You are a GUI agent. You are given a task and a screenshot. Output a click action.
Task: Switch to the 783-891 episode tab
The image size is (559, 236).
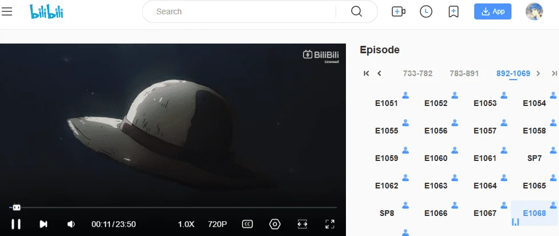click(464, 73)
